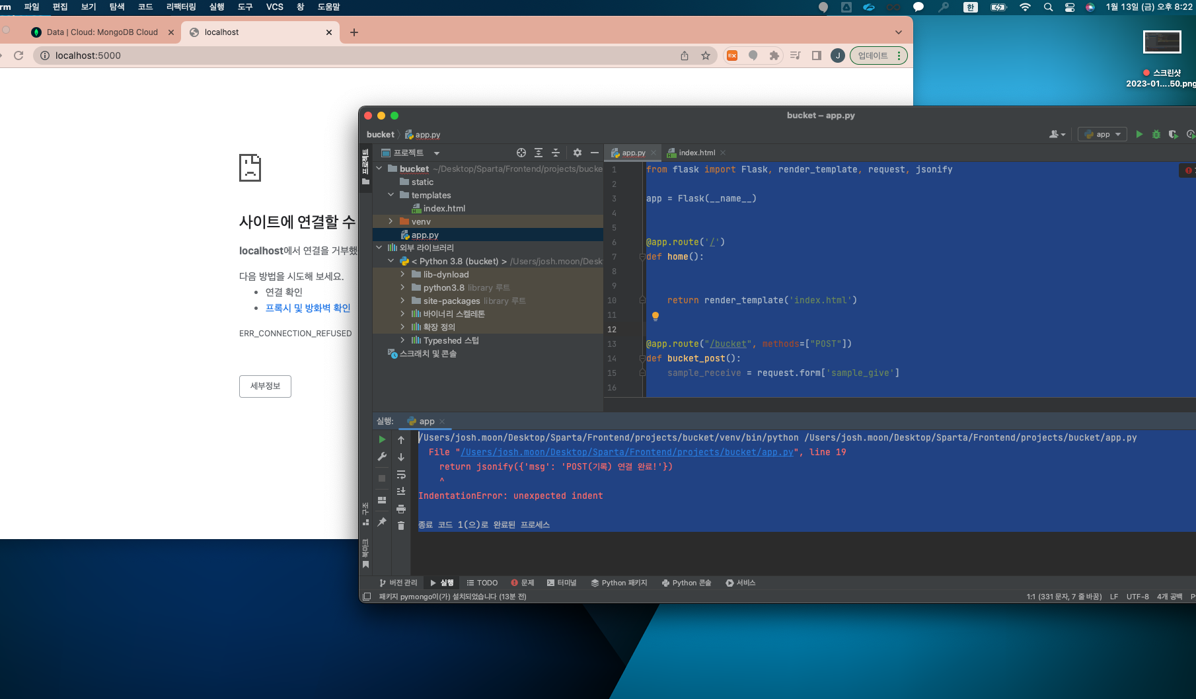Screen dimensions: 1196x699
Task: Reload the localhost page
Action: 19,55
